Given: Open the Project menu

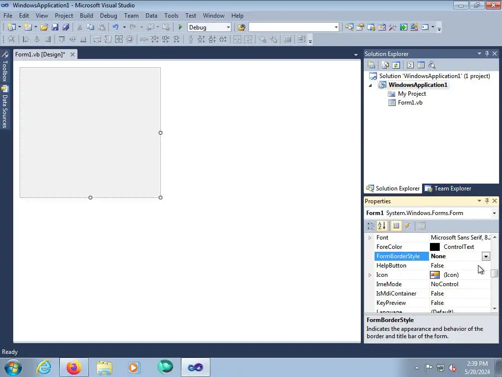Looking at the screenshot, I should tap(64, 16).
